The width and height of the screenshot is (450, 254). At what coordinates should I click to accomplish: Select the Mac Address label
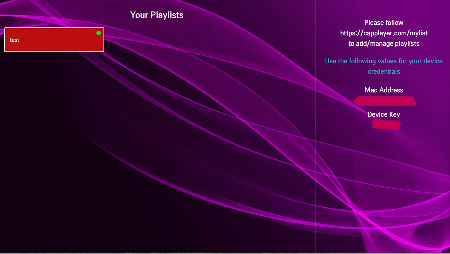(x=384, y=90)
